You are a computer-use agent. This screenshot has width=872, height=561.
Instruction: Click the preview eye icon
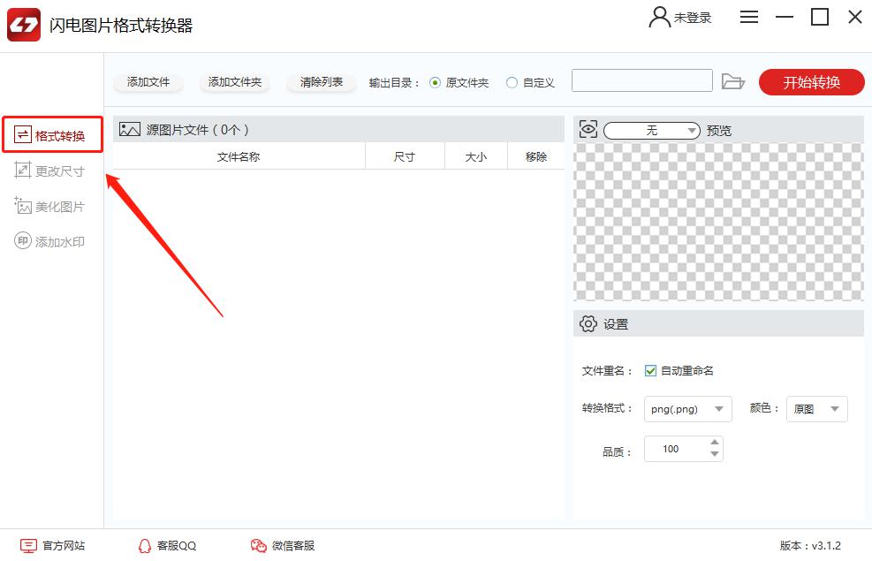click(x=588, y=130)
